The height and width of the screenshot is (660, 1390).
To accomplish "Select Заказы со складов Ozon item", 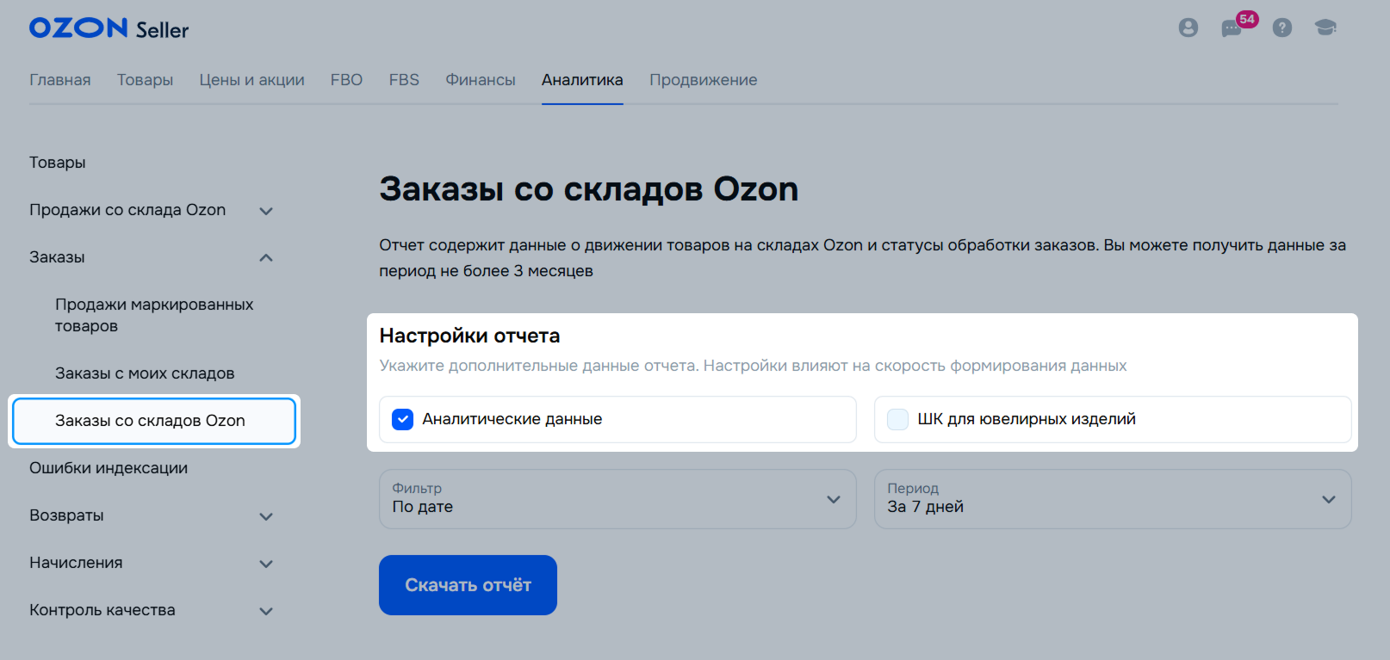I will click(x=154, y=421).
